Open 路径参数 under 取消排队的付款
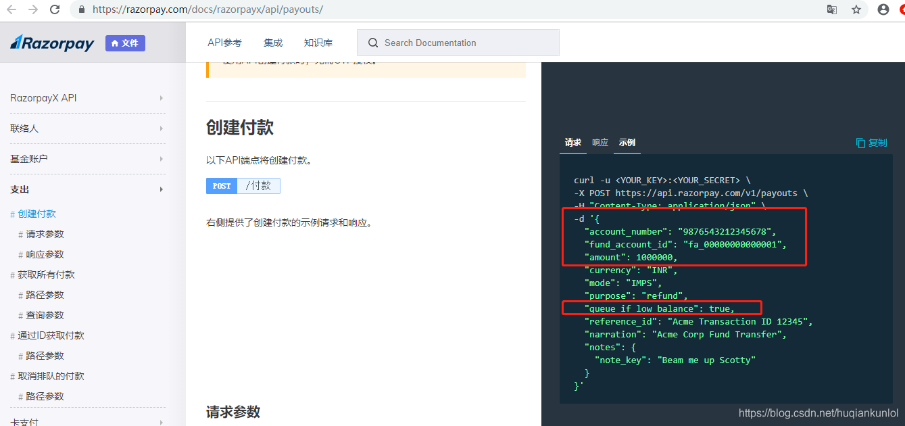 [x=45, y=396]
